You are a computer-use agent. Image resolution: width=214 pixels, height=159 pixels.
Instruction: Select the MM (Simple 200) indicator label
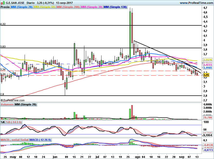click(68, 7)
